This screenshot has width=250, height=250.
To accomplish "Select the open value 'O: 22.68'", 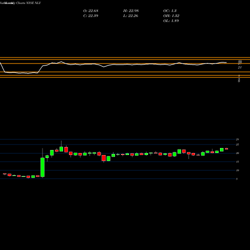I will (90, 11).
